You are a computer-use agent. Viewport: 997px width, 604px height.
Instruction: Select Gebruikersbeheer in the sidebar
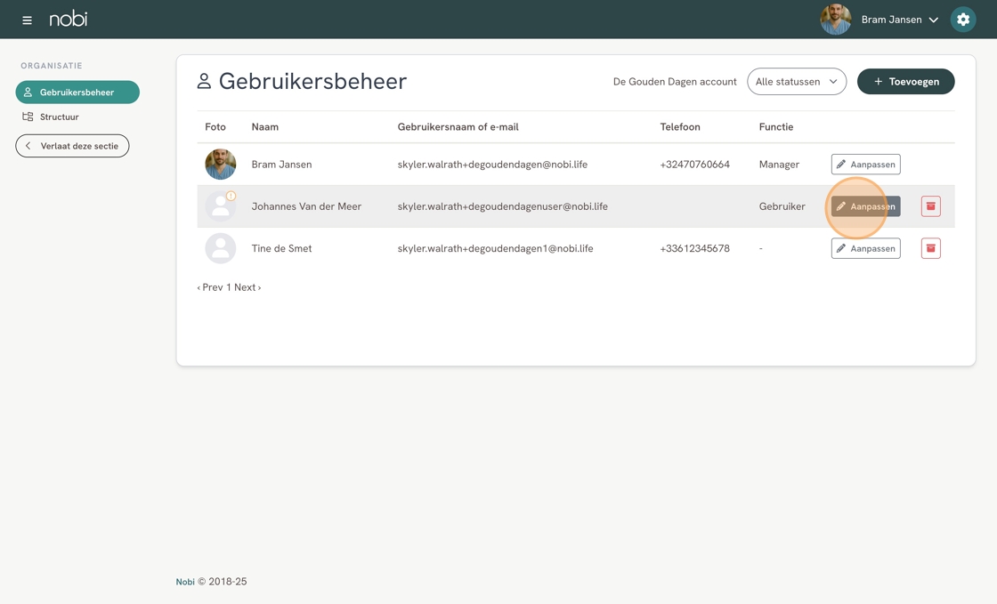click(77, 93)
